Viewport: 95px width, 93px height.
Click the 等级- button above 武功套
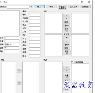pyautogui.click(x=67, y=26)
